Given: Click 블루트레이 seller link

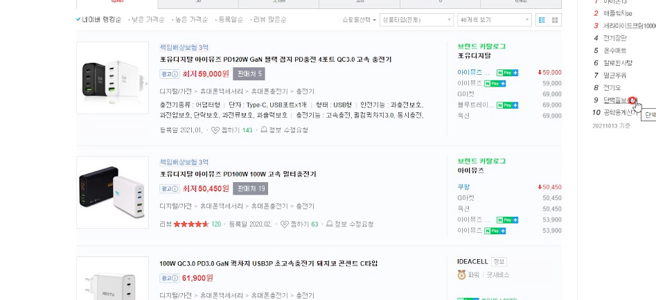Looking at the screenshot, I should (476, 105).
